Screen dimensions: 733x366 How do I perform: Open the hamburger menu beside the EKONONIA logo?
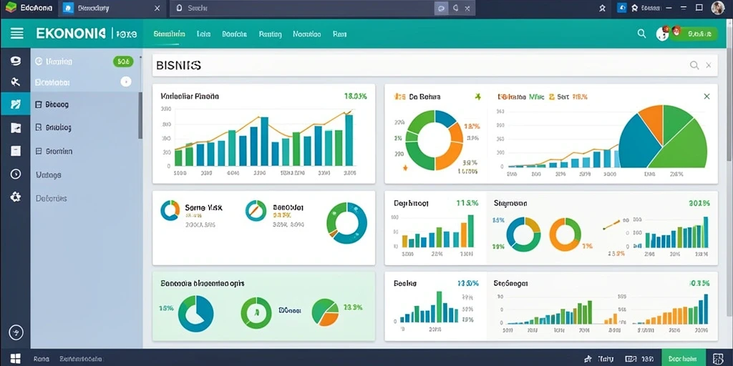tap(17, 33)
